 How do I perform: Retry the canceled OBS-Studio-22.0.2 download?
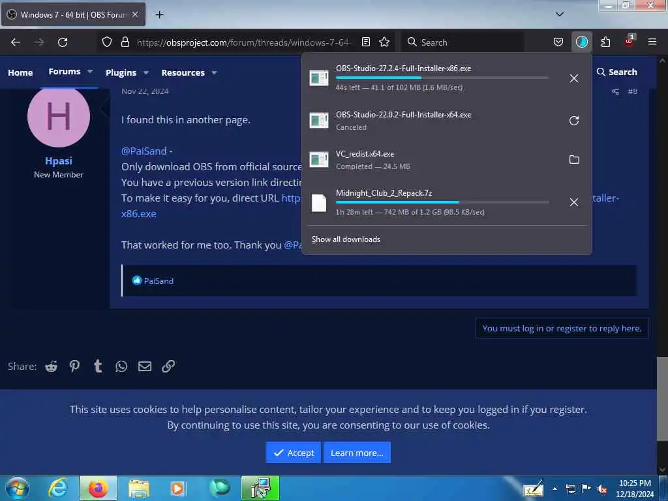(574, 121)
